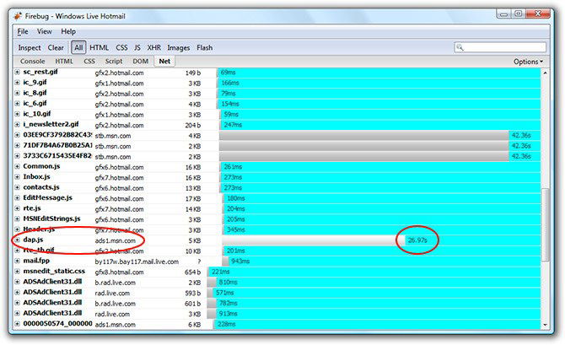Filter requests by HTML type
The image size is (565, 345).
click(100, 47)
